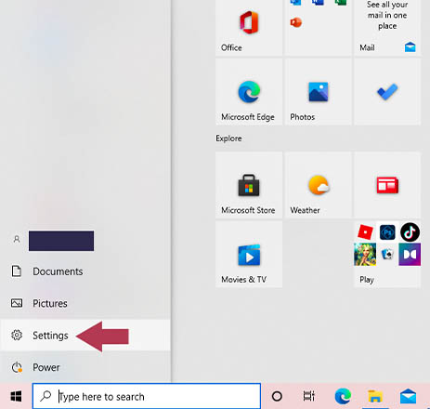Open Documents from the Start sidebar
The image size is (430, 409).
click(85, 271)
